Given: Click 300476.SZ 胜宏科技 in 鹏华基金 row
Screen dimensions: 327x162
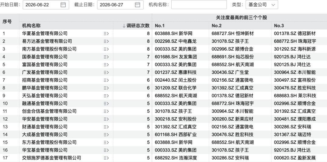Looking at the screenshot, I should click(x=295, y=88).
